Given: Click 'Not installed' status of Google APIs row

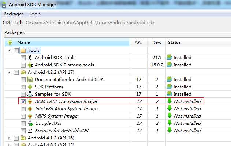Looking at the screenshot, I should tap(187, 123).
